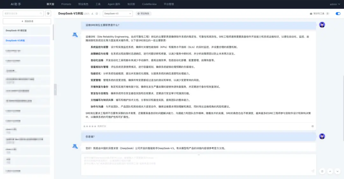Click the 系统监控与报警 bold heading

click(x=99, y=47)
